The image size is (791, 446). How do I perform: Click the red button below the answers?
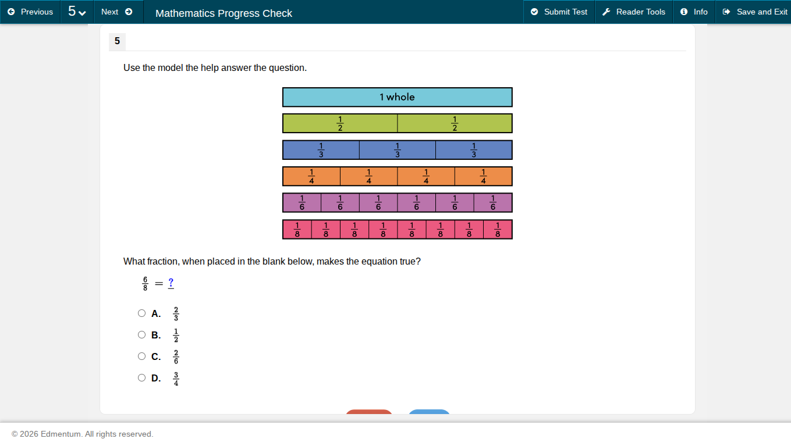click(368, 413)
